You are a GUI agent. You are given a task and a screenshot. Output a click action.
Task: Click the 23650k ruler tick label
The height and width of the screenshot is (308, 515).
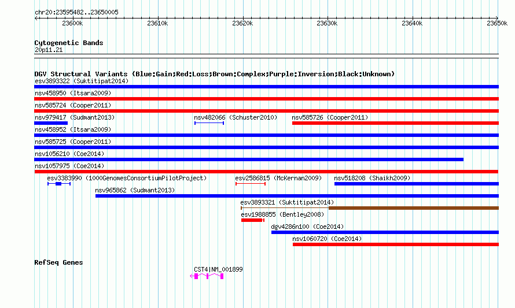pos(497,23)
